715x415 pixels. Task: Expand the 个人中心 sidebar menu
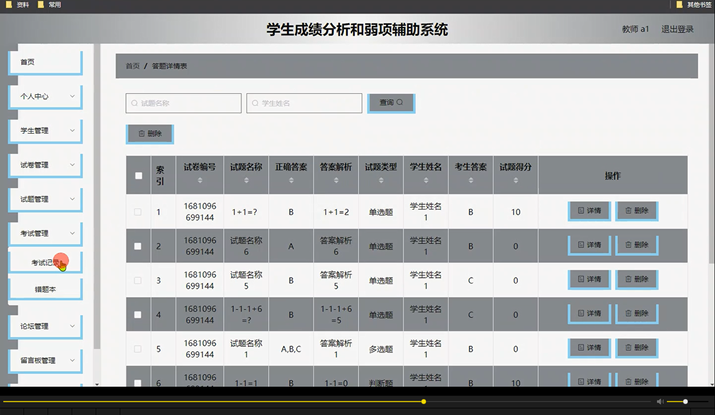pos(45,96)
